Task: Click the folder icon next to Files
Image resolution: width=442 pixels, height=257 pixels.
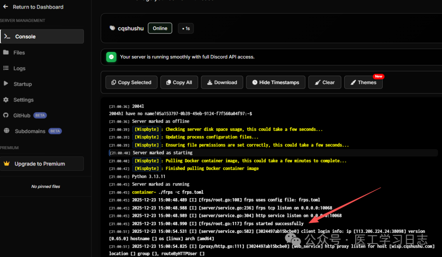Action: click(x=6, y=52)
